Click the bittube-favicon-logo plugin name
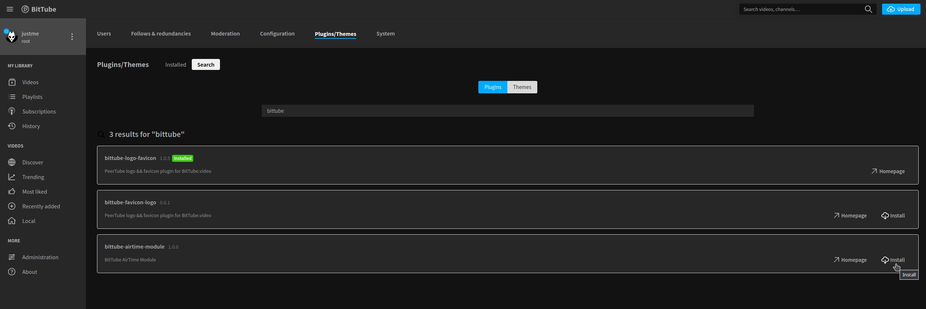Viewport: 926px width, 309px height. point(130,202)
